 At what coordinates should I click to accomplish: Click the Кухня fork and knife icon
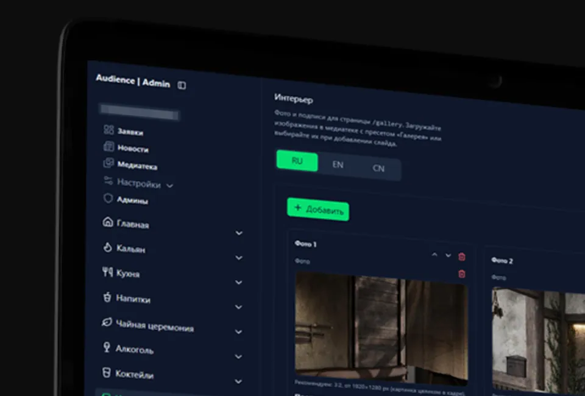tap(107, 272)
